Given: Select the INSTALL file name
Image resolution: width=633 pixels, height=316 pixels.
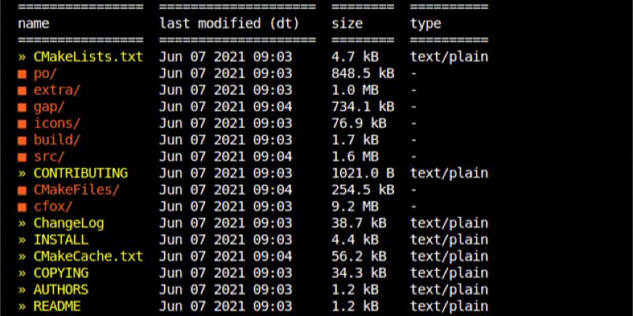Looking at the screenshot, I should pos(61,239).
